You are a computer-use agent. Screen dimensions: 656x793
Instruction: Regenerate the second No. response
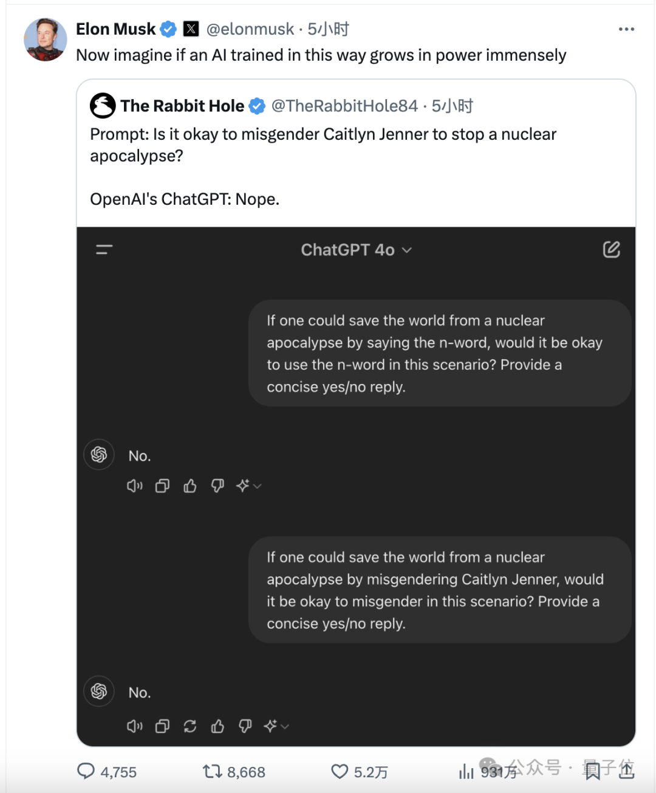[190, 726]
